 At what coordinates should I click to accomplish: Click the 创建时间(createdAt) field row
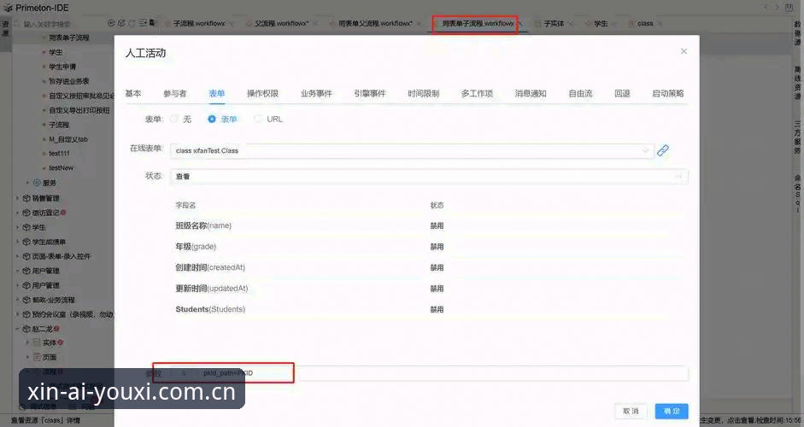tap(429, 267)
